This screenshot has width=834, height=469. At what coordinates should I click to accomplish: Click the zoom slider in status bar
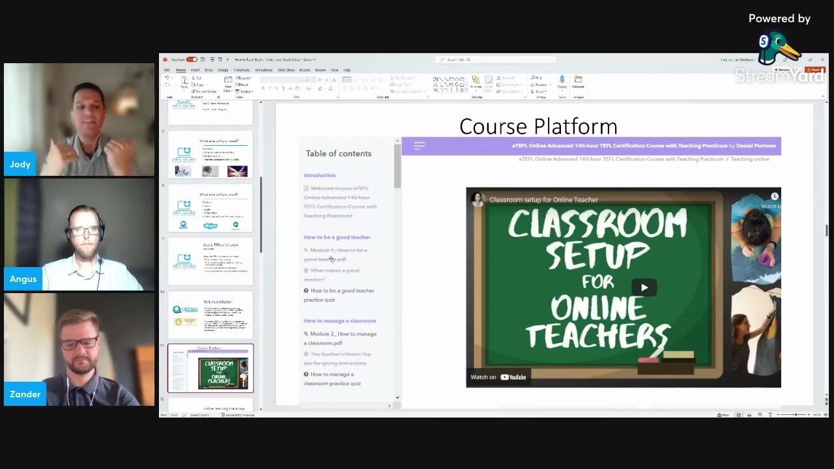[795, 414]
